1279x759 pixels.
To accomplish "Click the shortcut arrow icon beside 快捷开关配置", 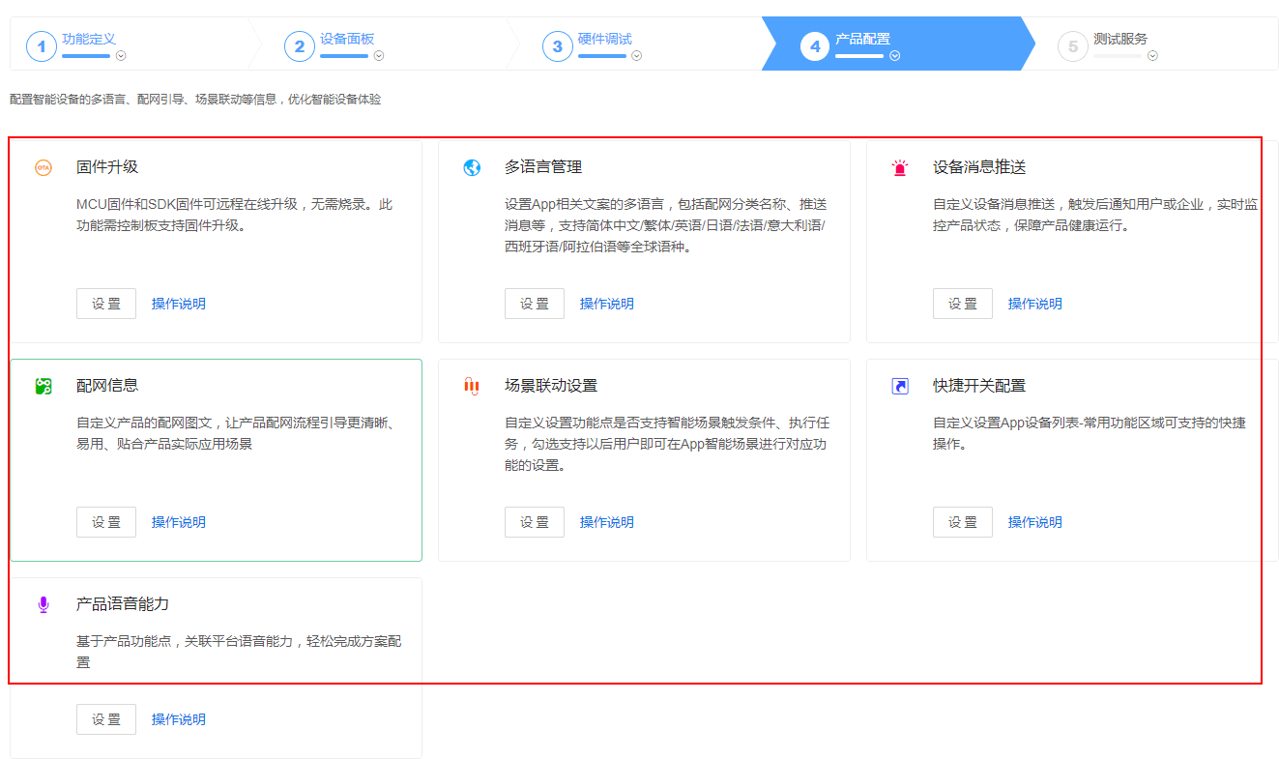I will click(x=900, y=386).
